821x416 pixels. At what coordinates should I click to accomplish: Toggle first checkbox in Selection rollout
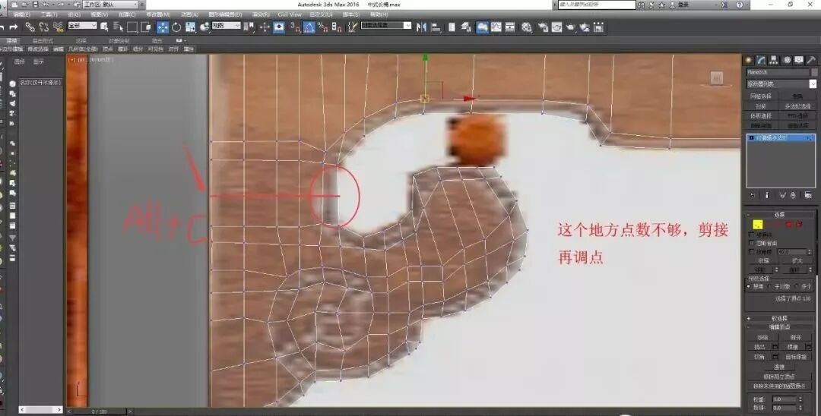(x=752, y=235)
